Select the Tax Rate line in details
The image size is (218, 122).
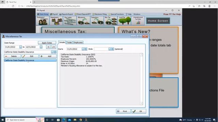77,57
